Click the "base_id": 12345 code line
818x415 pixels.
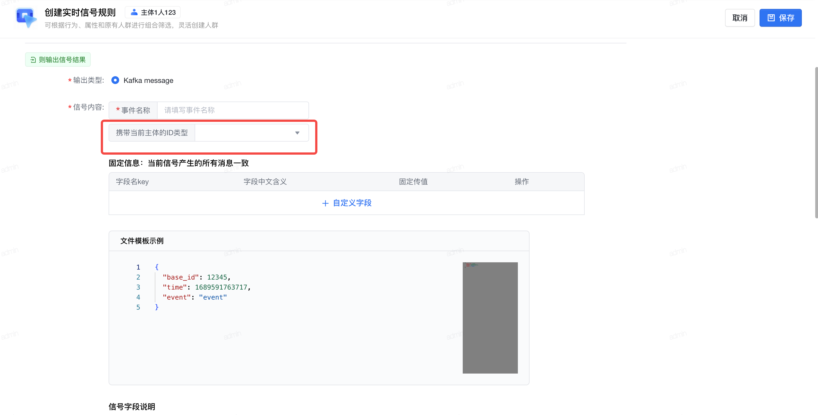click(196, 277)
